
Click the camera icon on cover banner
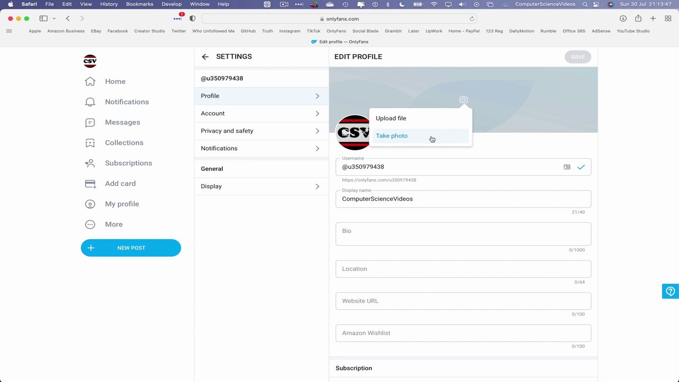[464, 100]
